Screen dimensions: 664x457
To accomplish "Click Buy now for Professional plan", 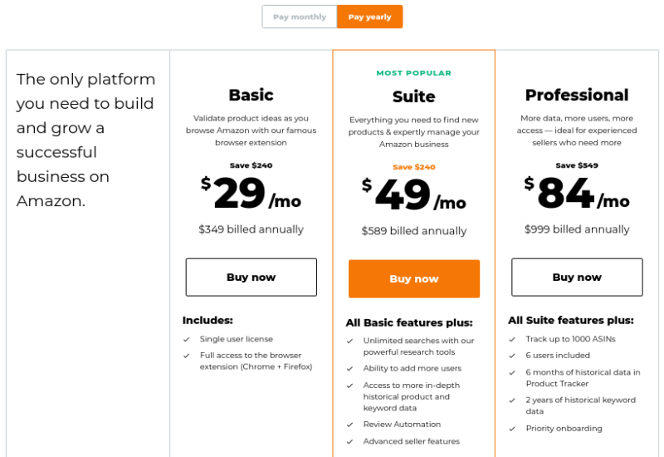I will 577,278.
